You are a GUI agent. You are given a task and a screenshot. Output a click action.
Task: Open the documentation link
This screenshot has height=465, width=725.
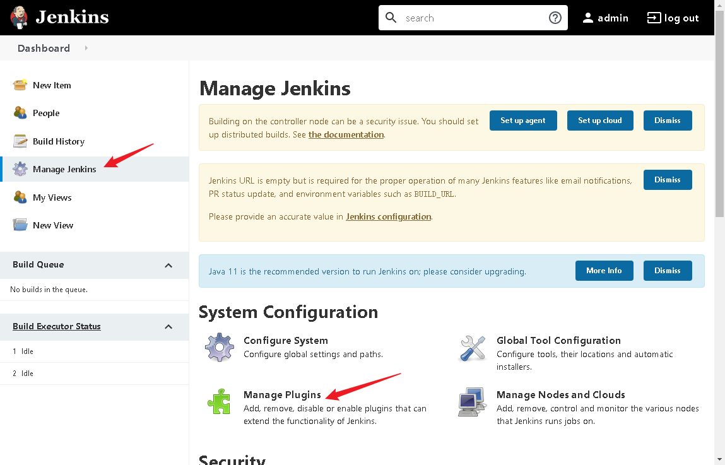pyautogui.click(x=346, y=134)
